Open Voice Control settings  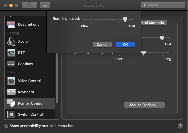(x=29, y=81)
